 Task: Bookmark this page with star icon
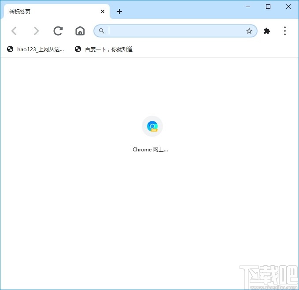click(x=249, y=31)
